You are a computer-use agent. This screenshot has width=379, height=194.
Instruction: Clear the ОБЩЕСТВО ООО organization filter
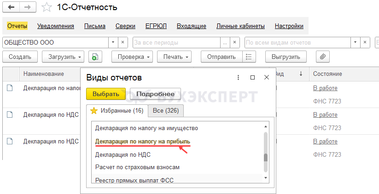pyautogui.click(x=123, y=42)
